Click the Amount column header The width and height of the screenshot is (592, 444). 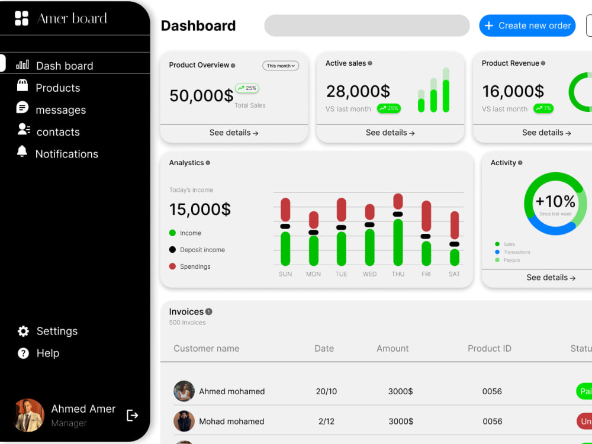[392, 349]
